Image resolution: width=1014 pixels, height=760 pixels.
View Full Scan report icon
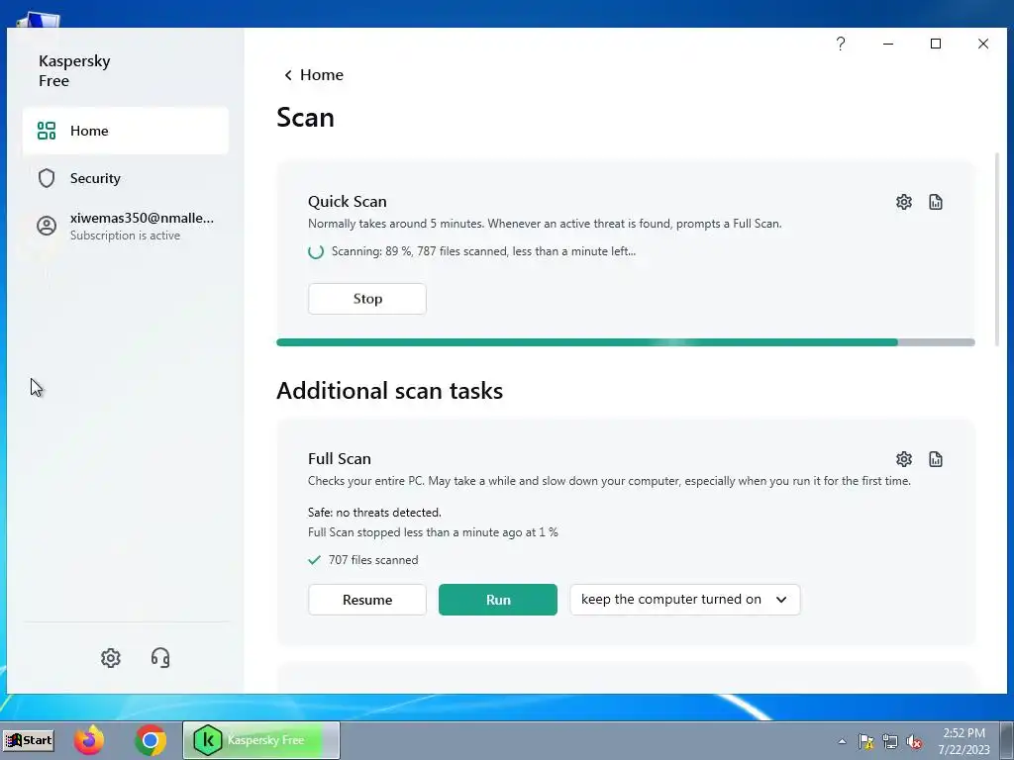(x=935, y=459)
